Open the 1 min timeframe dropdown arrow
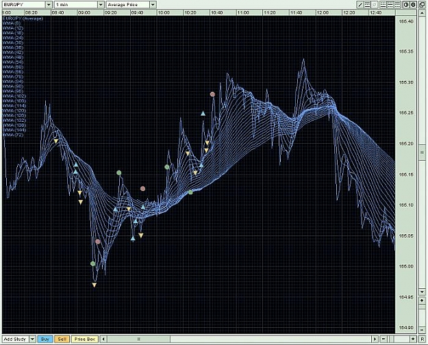Image resolution: width=428 pixels, height=345 pixels. (101, 5)
